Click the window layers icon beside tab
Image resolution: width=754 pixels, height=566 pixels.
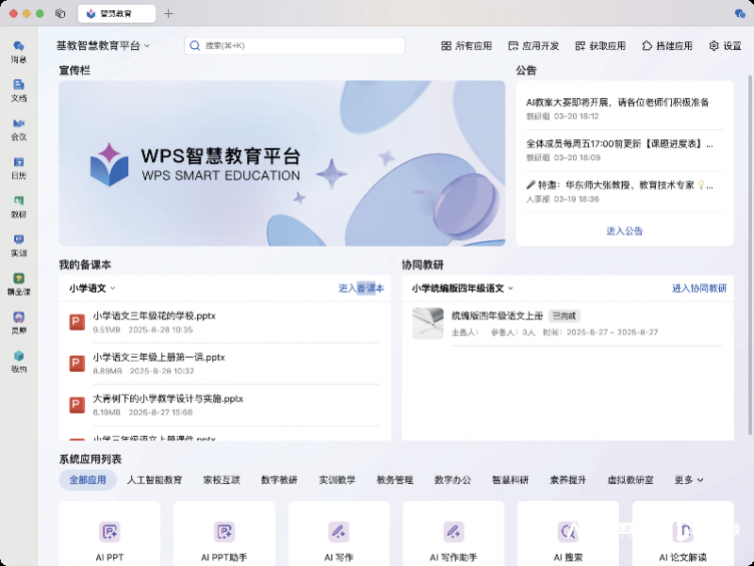pos(60,13)
